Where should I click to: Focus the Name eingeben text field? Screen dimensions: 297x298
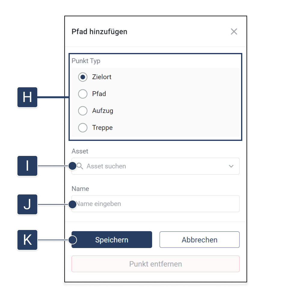click(x=155, y=204)
